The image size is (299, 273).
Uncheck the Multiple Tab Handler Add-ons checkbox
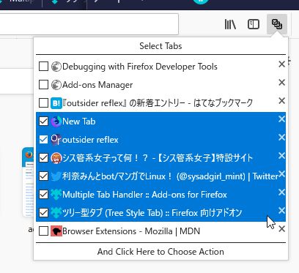click(43, 195)
